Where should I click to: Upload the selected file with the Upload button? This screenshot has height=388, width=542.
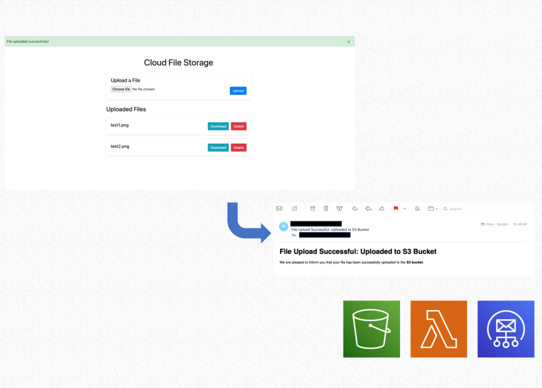tap(238, 90)
